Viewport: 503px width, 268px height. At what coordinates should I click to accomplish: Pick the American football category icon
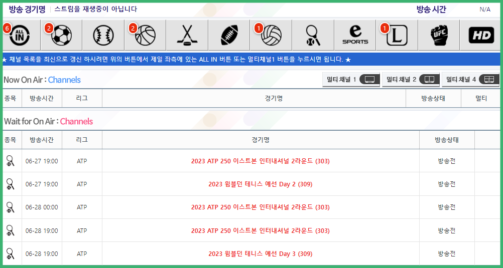pyautogui.click(x=229, y=35)
